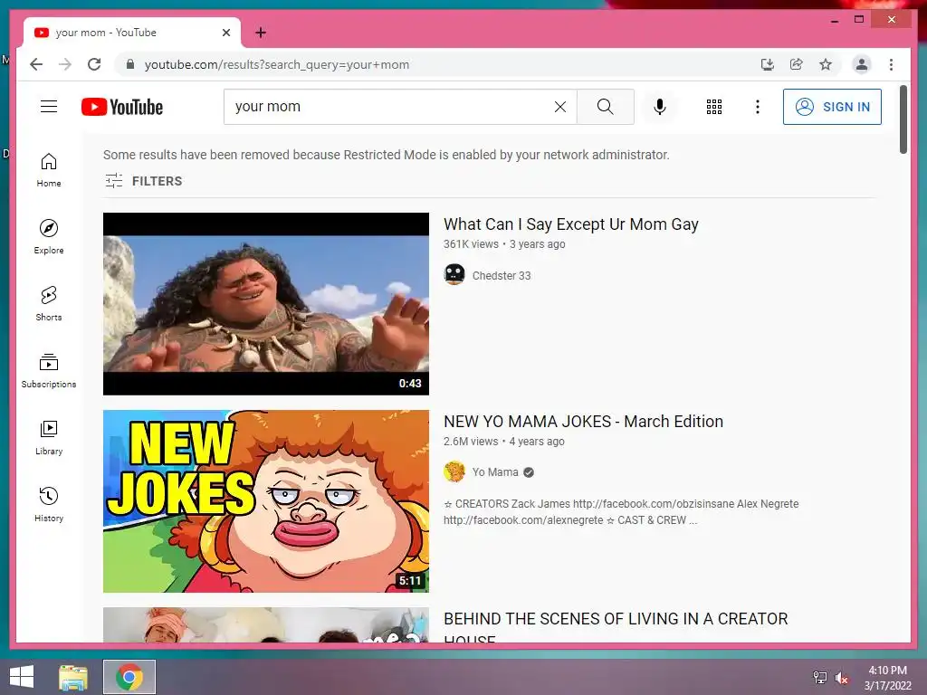Go back with Chrome back arrow
The image size is (927, 695).
(x=36, y=64)
